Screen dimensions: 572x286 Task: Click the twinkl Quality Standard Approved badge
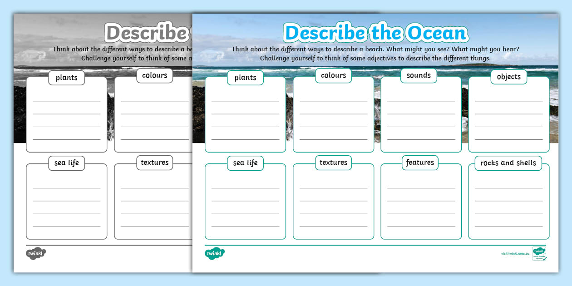[540, 254]
